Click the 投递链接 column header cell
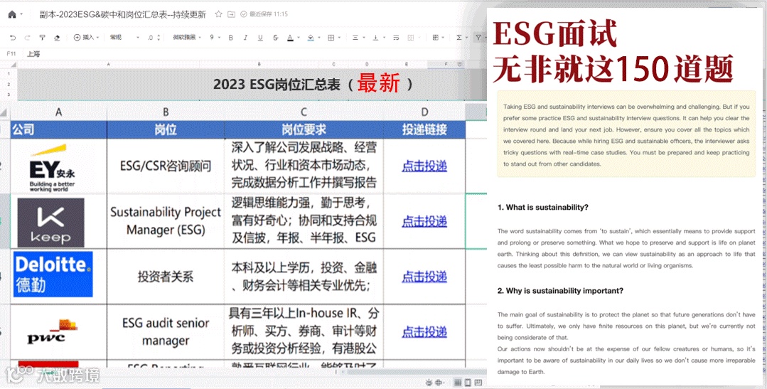The image size is (767, 389). click(424, 129)
